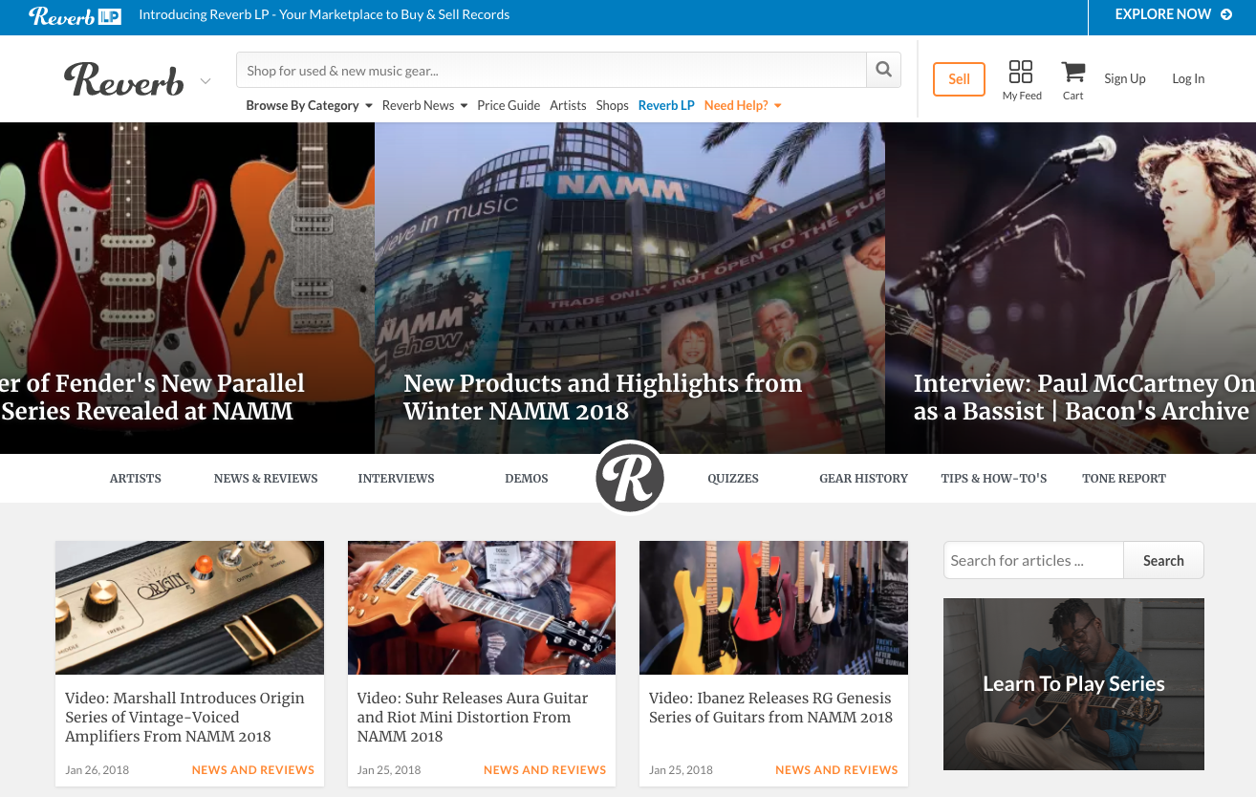Select the ARTISTS article tab
Screen dimensions: 1256x797
(136, 478)
